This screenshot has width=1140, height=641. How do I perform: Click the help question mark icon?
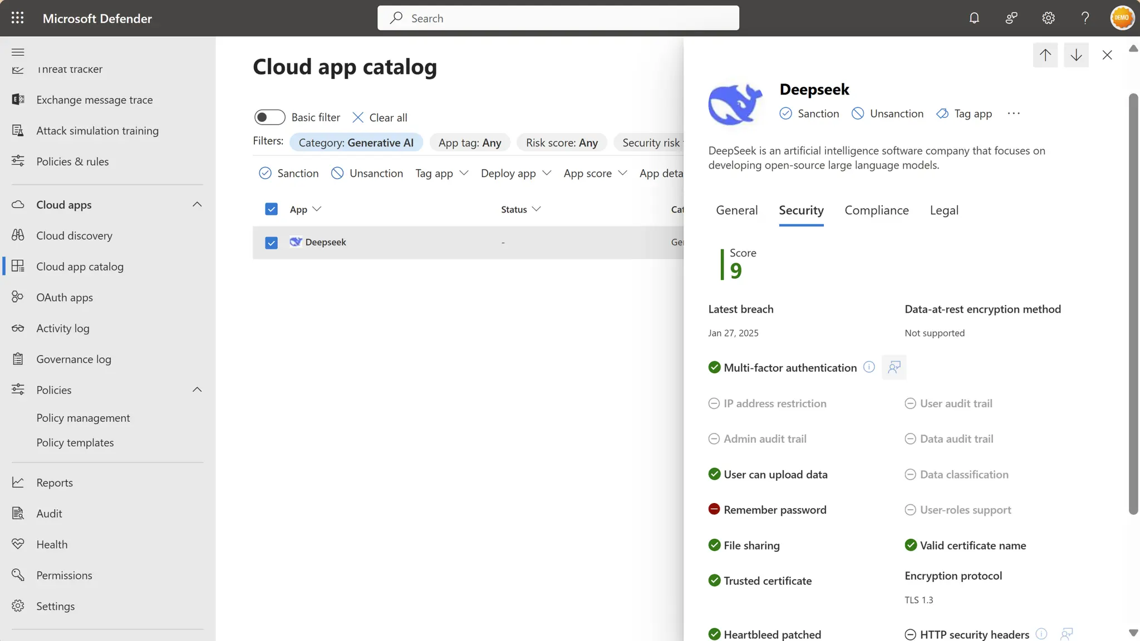(x=1085, y=18)
